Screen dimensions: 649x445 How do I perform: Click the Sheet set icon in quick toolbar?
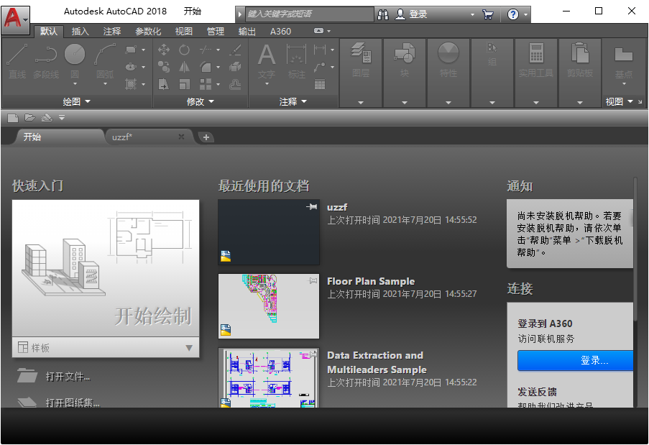(x=47, y=118)
